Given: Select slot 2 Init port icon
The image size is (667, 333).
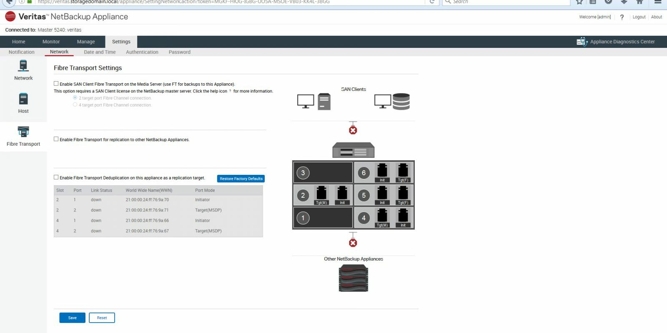Looking at the screenshot, I should (x=342, y=195).
